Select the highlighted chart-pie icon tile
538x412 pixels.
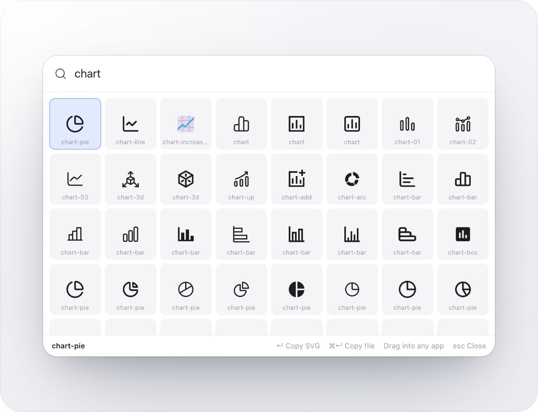75,124
